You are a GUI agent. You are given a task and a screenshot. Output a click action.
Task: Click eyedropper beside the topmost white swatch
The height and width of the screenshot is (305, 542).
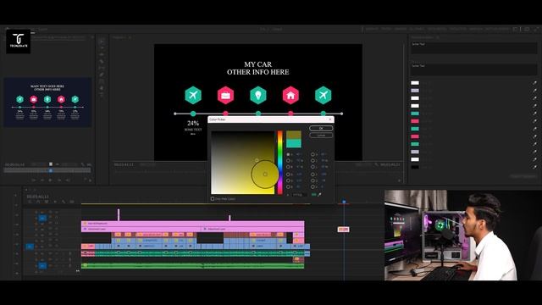[x=534, y=83]
